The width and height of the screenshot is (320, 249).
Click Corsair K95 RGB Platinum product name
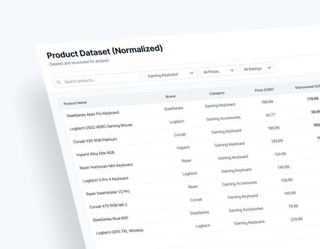[95, 140]
